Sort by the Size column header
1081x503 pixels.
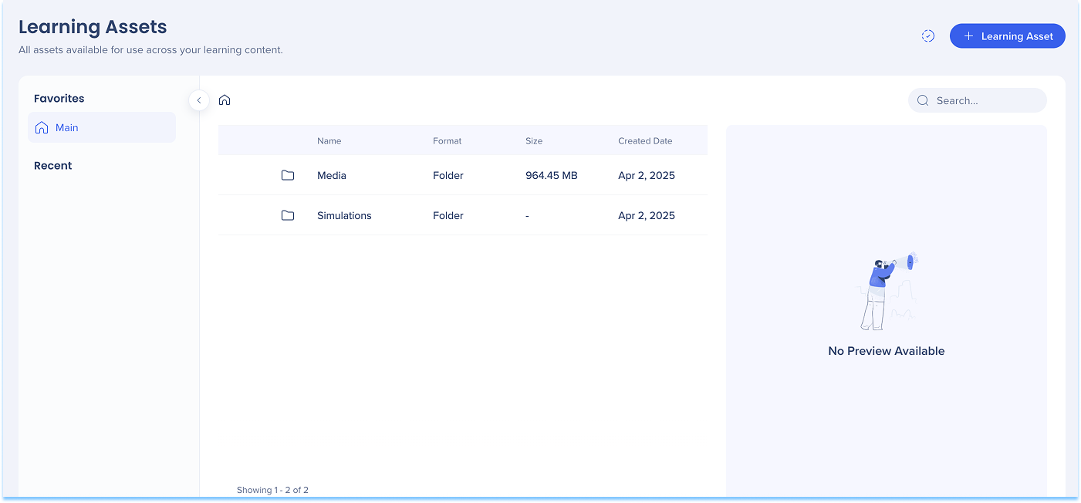pos(534,141)
